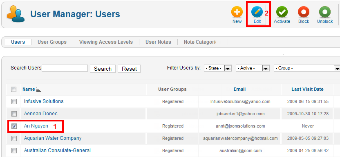Click Registered group in Aquarian Water row
Screen dimensions: 340x157
(173, 138)
